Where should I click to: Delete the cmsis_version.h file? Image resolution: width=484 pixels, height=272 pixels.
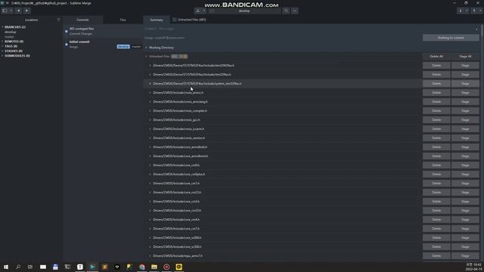(436, 138)
